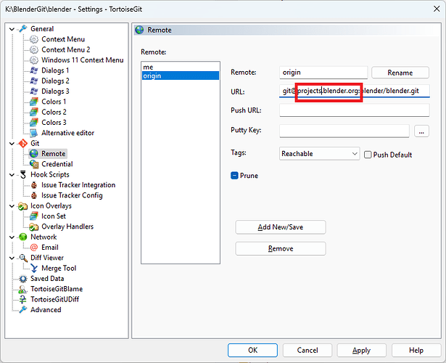Open the Windows 11 Context Menu page

click(x=83, y=60)
